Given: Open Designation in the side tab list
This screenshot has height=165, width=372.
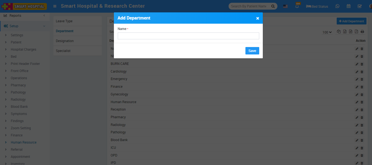Looking at the screenshot, I should click(x=65, y=41).
